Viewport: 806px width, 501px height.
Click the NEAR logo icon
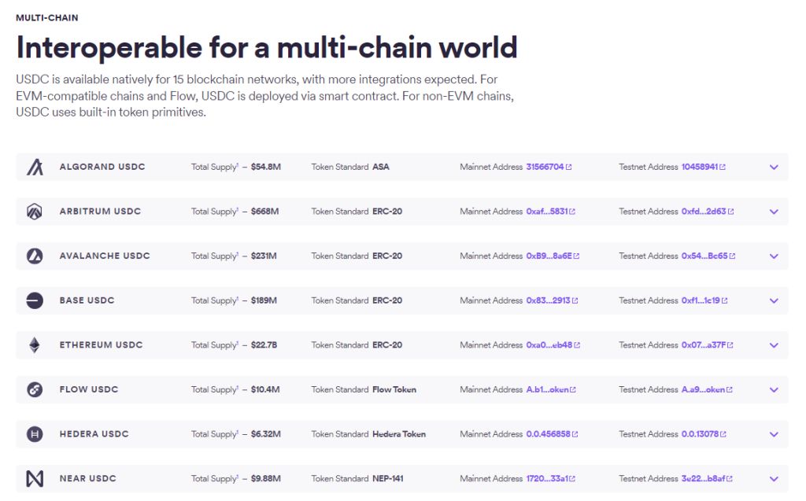point(35,478)
